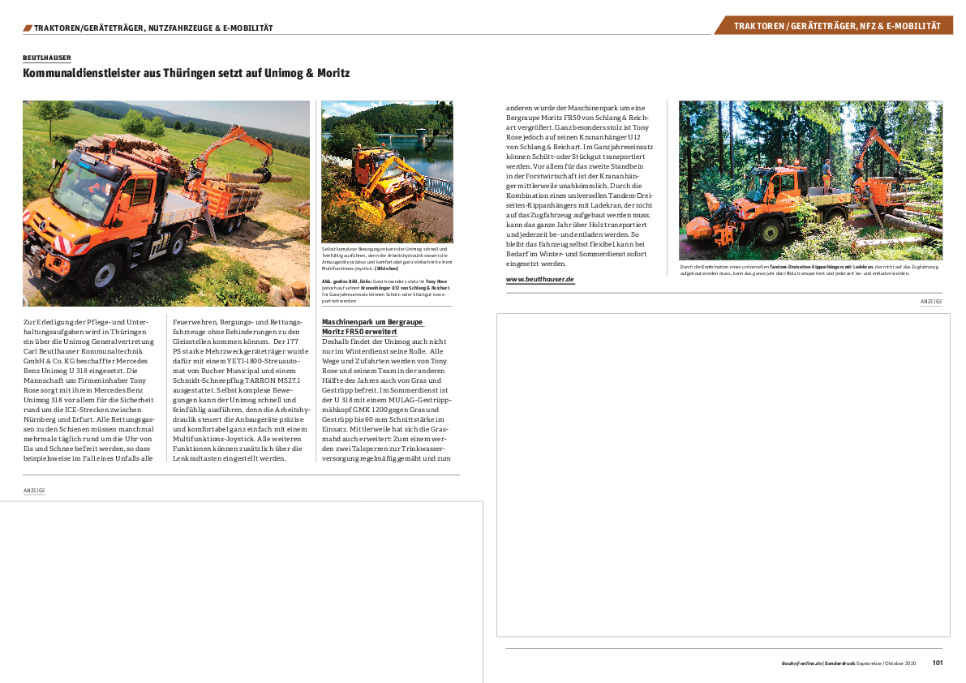Viewport: 966px width, 683px height.
Task: Click page number 101 in footer
Action: 937,663
